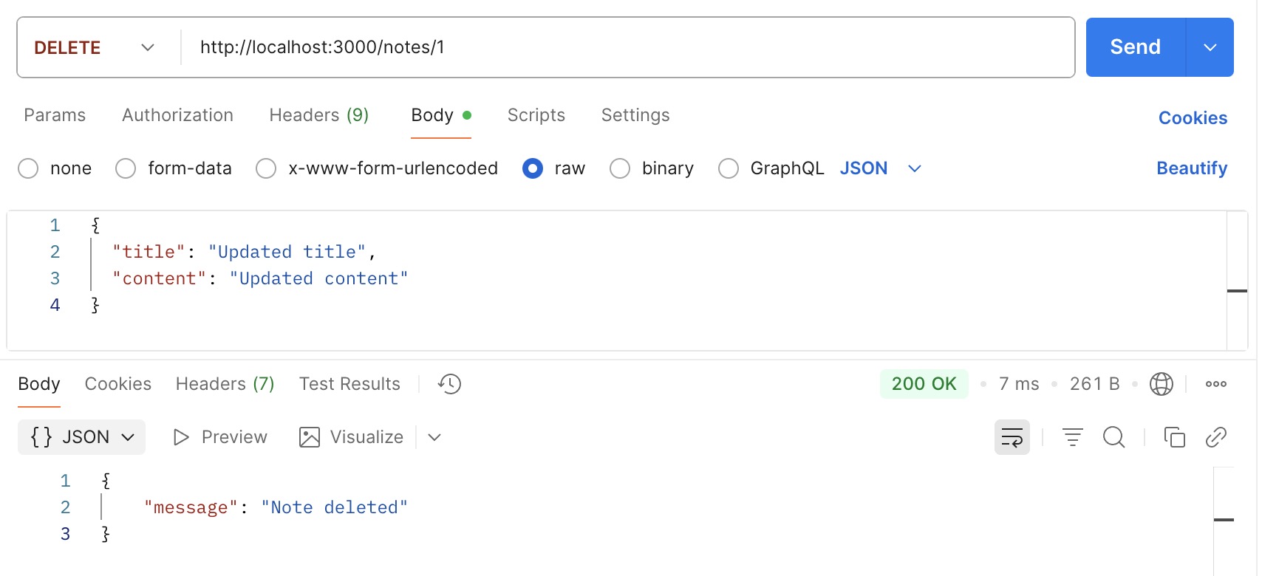The height and width of the screenshot is (576, 1262).
Task: Click the Beautify link
Action: point(1191,168)
